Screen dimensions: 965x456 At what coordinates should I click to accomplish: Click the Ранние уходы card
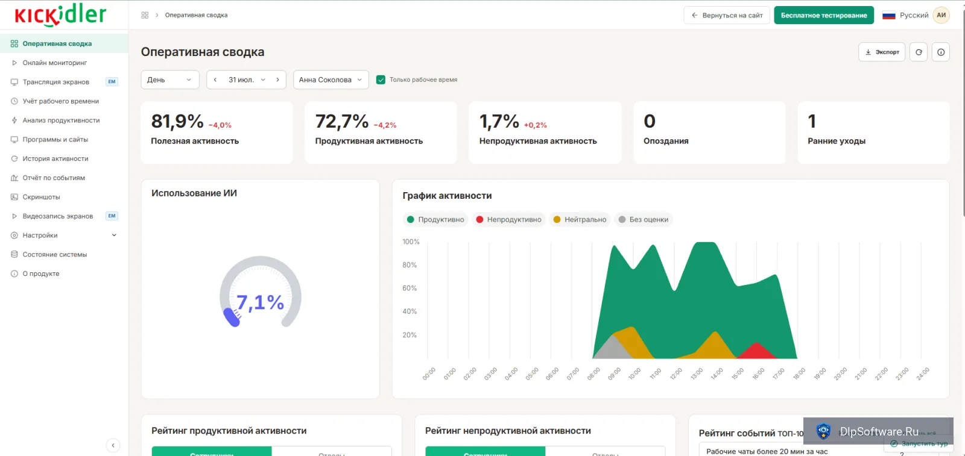[874, 133]
